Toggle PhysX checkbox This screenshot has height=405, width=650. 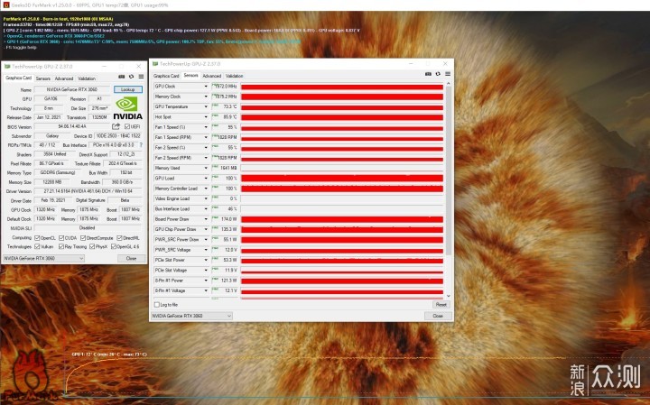[92, 247]
